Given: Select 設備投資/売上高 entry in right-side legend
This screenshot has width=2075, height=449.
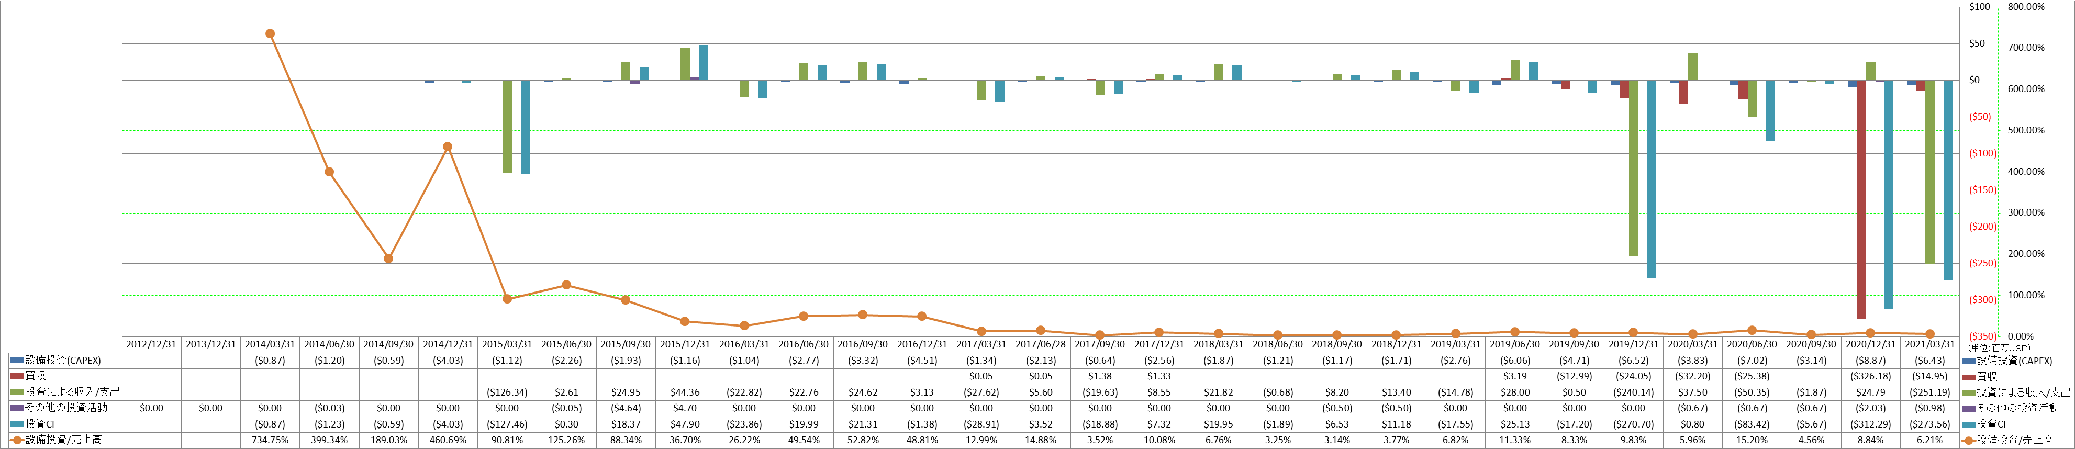Looking at the screenshot, I should pyautogui.click(x=2008, y=440).
